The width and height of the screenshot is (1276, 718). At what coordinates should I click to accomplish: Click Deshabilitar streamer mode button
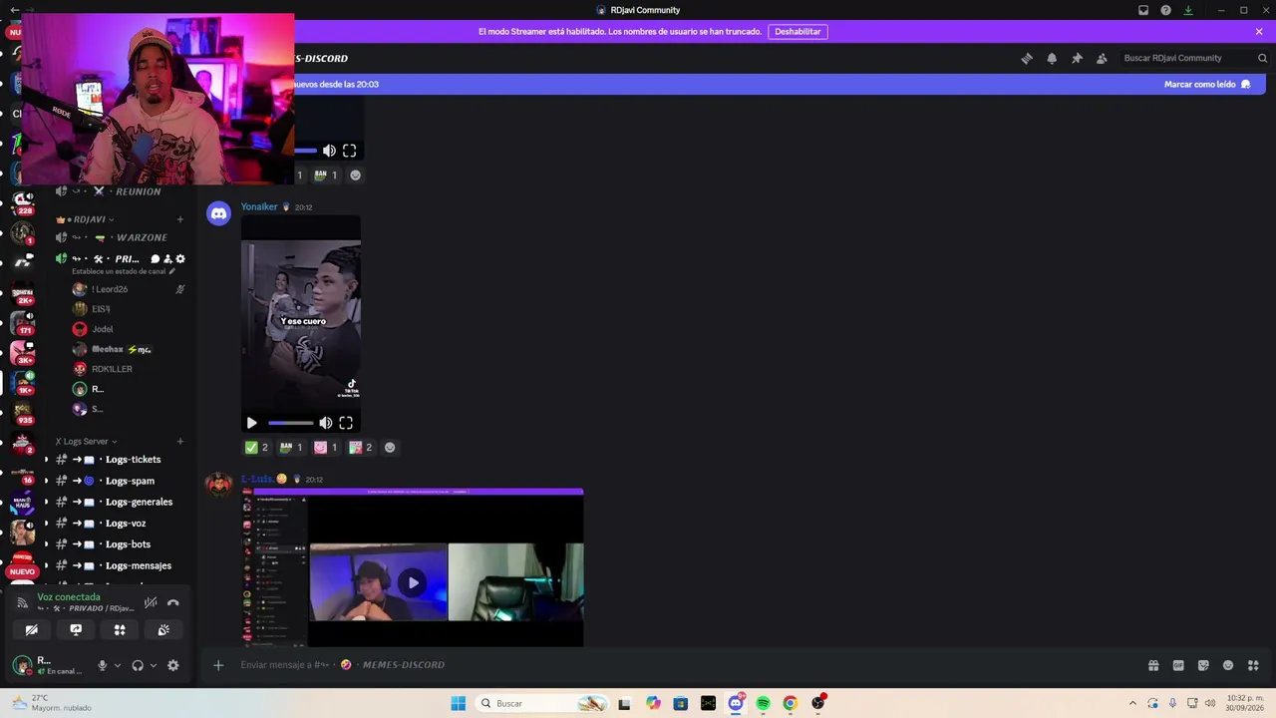coord(797,32)
